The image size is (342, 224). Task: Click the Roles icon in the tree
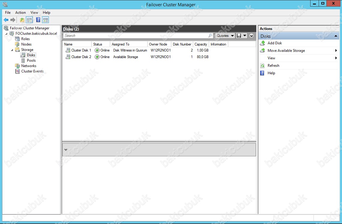pos(17,39)
